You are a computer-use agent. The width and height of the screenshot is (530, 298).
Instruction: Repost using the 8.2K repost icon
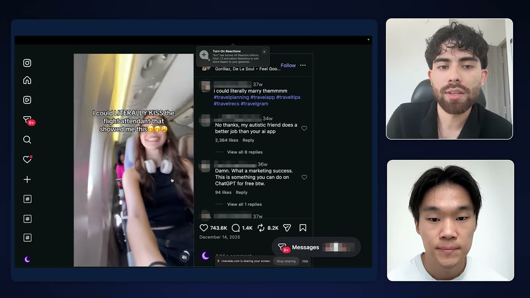261,228
